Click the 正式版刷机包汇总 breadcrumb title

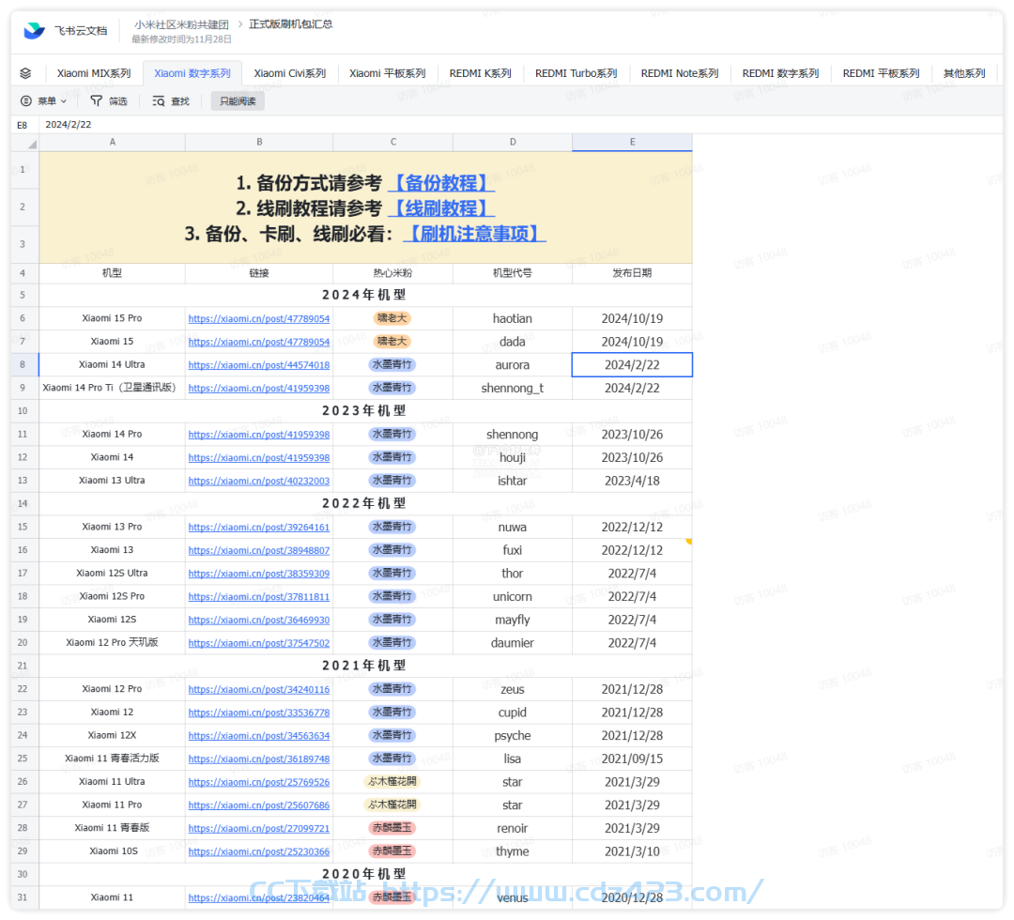[291, 24]
